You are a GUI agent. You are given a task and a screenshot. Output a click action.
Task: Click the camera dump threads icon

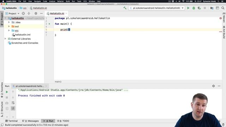click(x=7, y=103)
